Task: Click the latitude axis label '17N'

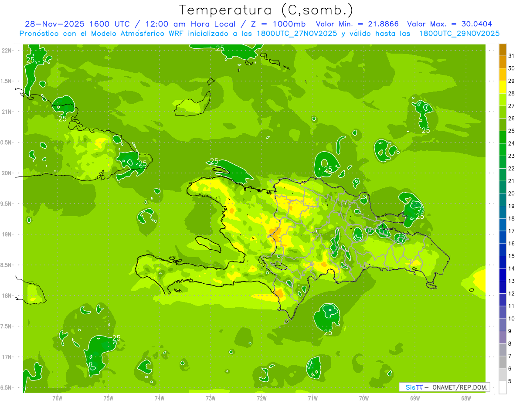Action: tap(7, 357)
